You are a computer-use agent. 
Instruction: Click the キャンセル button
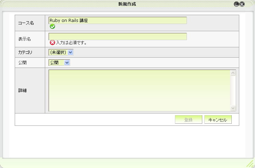click(218, 120)
